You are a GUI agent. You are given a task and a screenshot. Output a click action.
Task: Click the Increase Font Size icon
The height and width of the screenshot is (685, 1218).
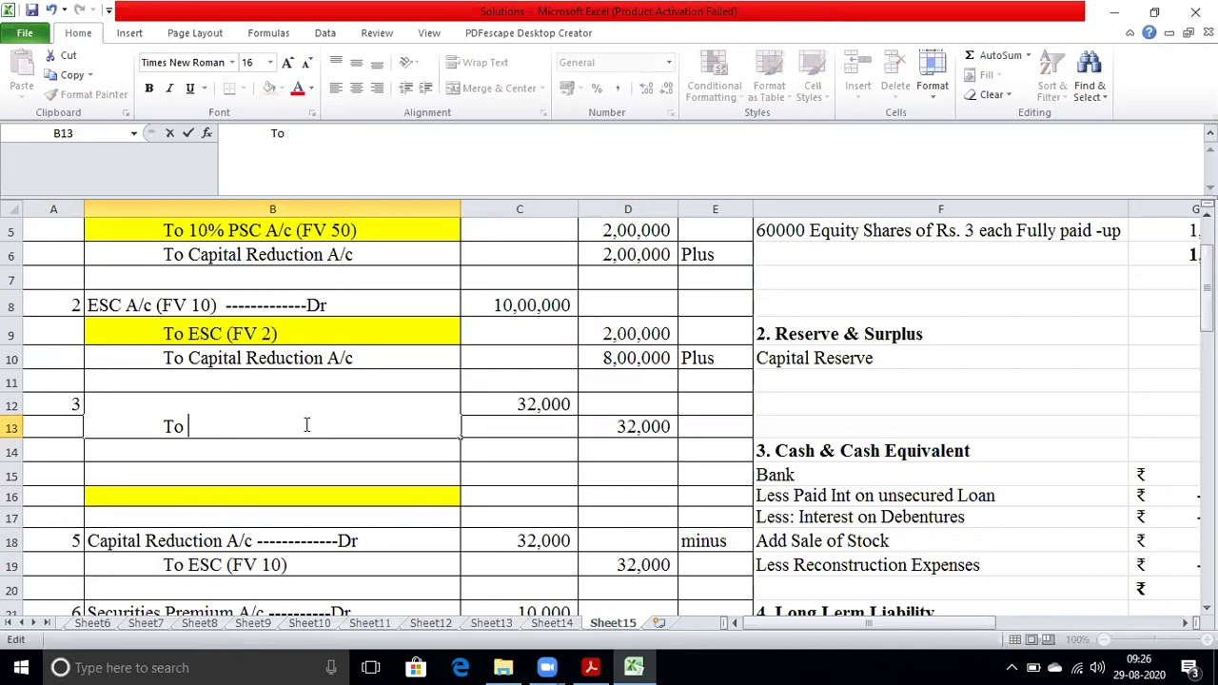(287, 63)
